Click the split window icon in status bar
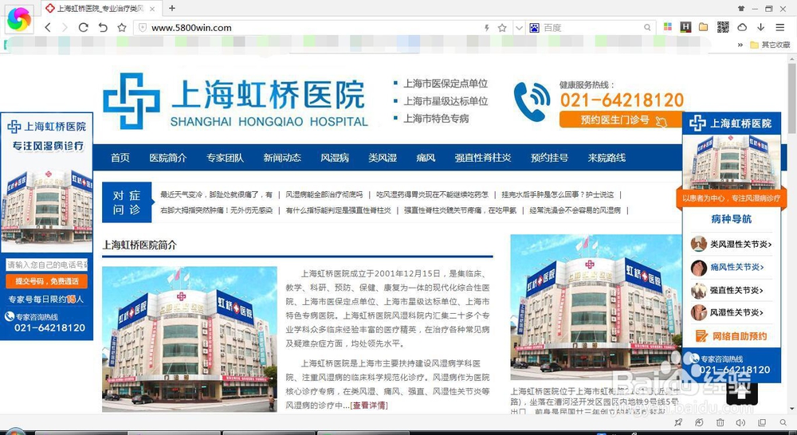The width and height of the screenshot is (797, 435). click(762, 423)
